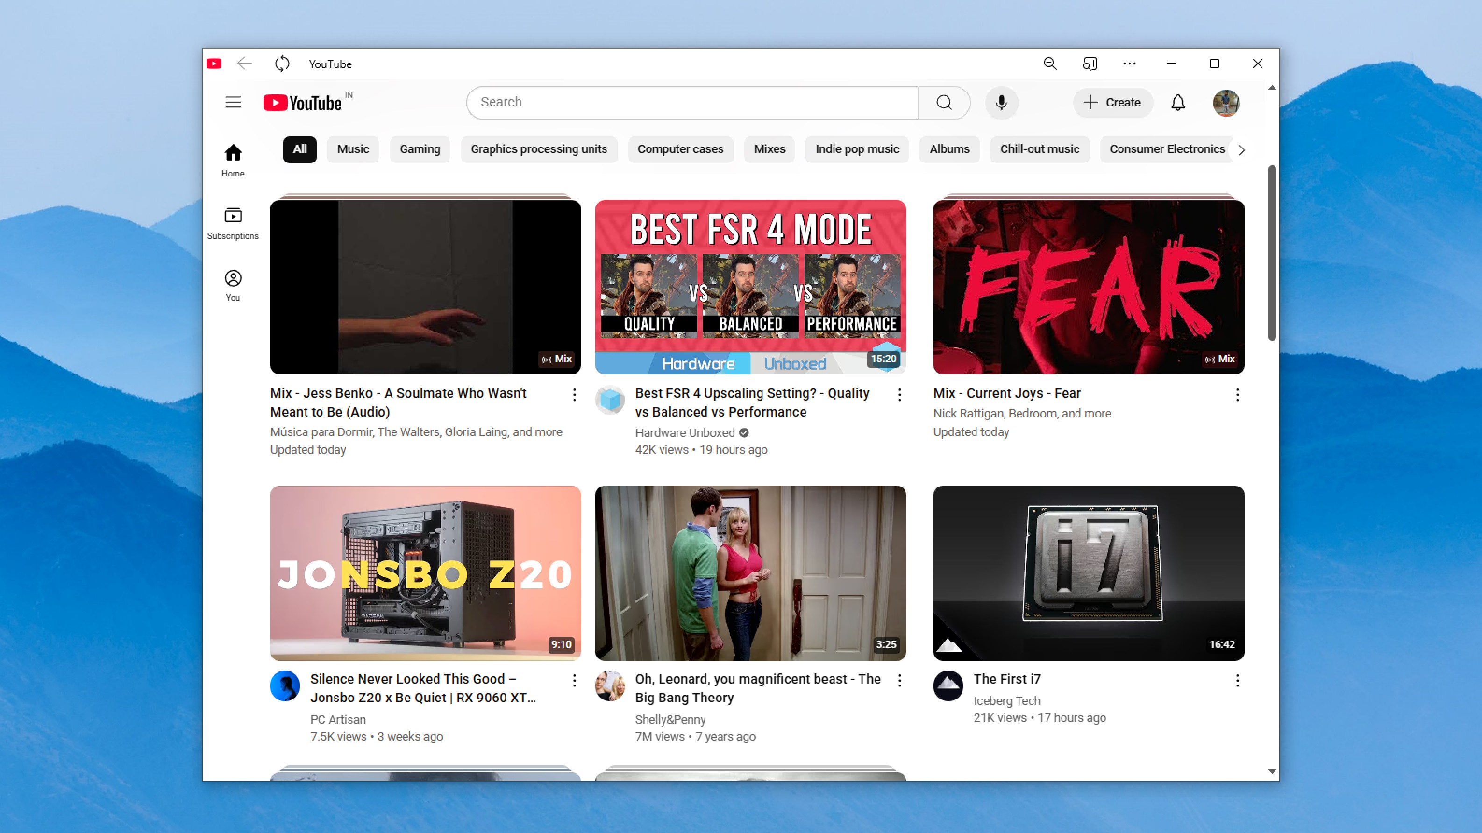This screenshot has width=1482, height=833.
Task: Select Consumer Electronics chip
Action: click(x=1167, y=149)
